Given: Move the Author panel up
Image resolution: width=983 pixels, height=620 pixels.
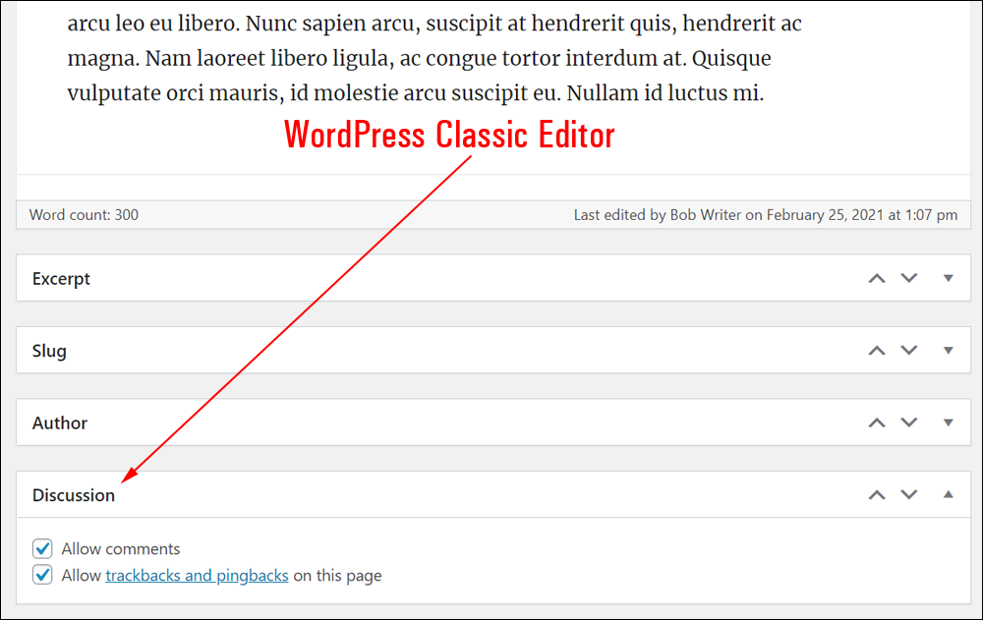Looking at the screenshot, I should pos(877,423).
